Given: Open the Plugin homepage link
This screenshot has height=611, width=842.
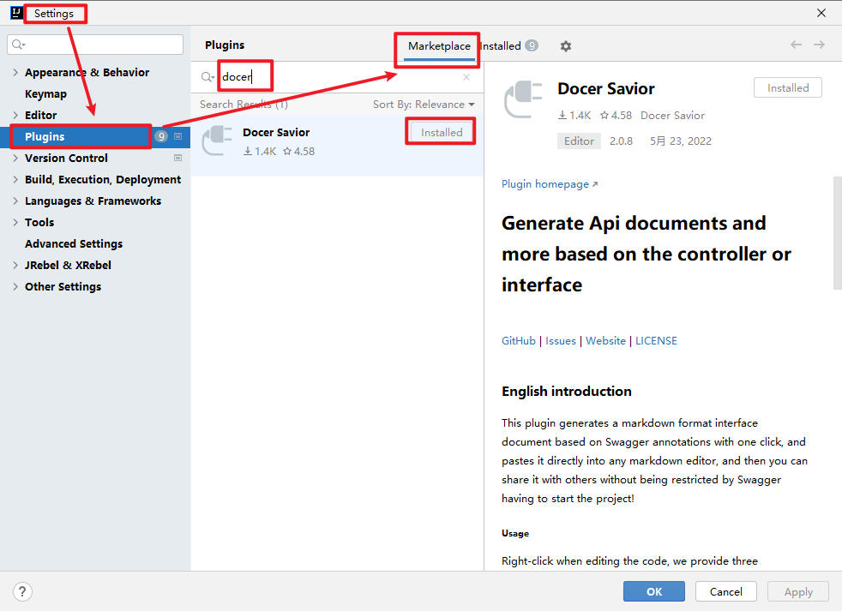Looking at the screenshot, I should point(550,184).
